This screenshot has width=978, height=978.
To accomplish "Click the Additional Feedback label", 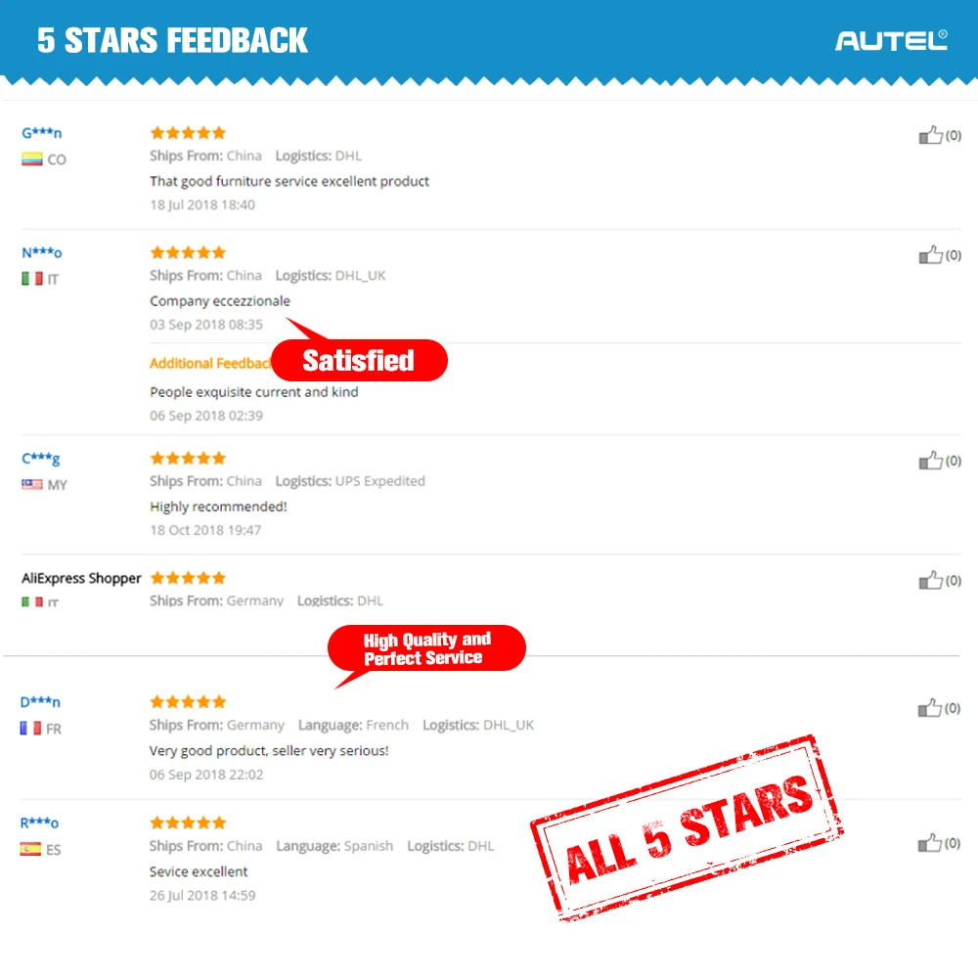I will 210,364.
